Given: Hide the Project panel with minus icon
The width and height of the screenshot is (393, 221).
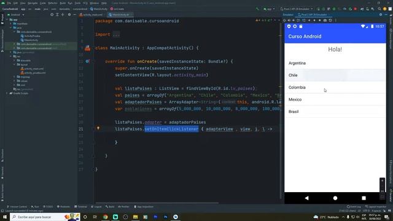Looking at the screenshot, I should tap(75, 15).
